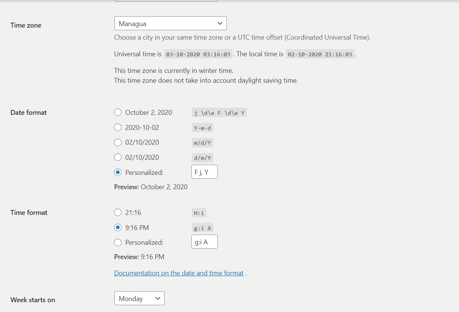The height and width of the screenshot is (312, 459).
Task: Click the H:i time format code
Action: (199, 213)
